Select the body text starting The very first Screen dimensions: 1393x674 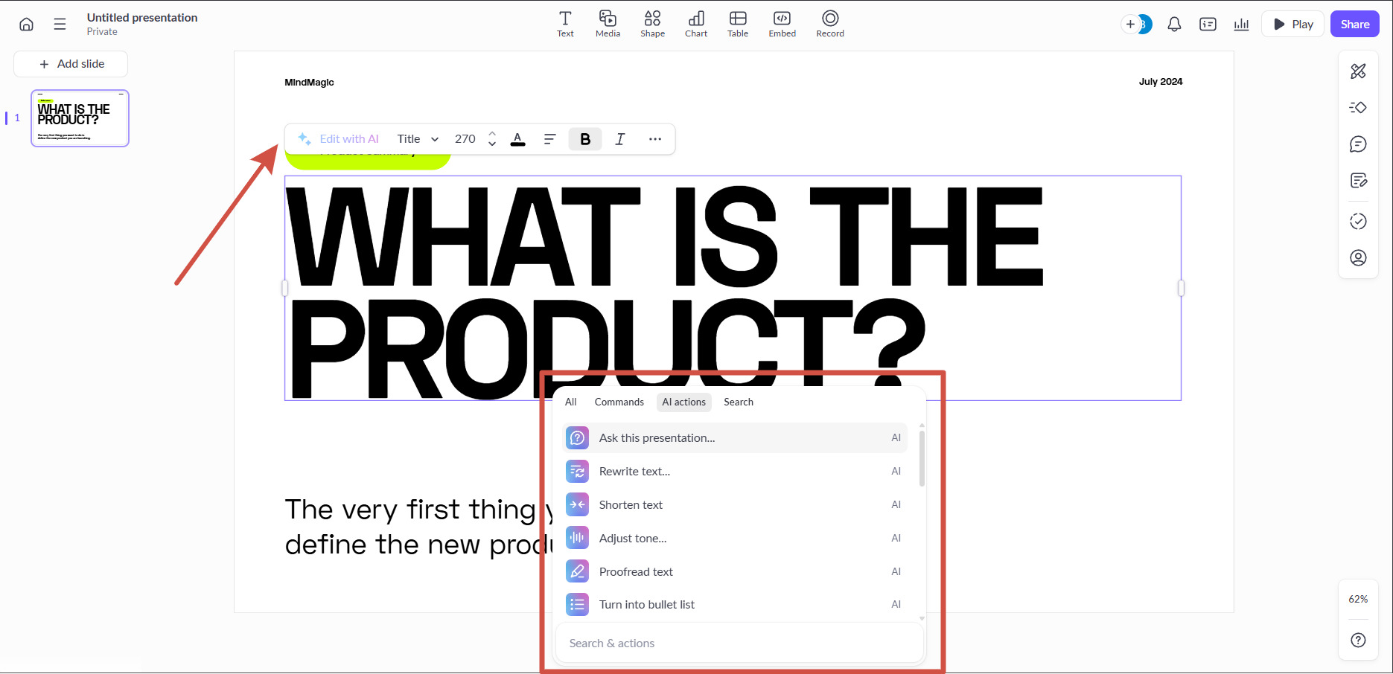(x=418, y=527)
